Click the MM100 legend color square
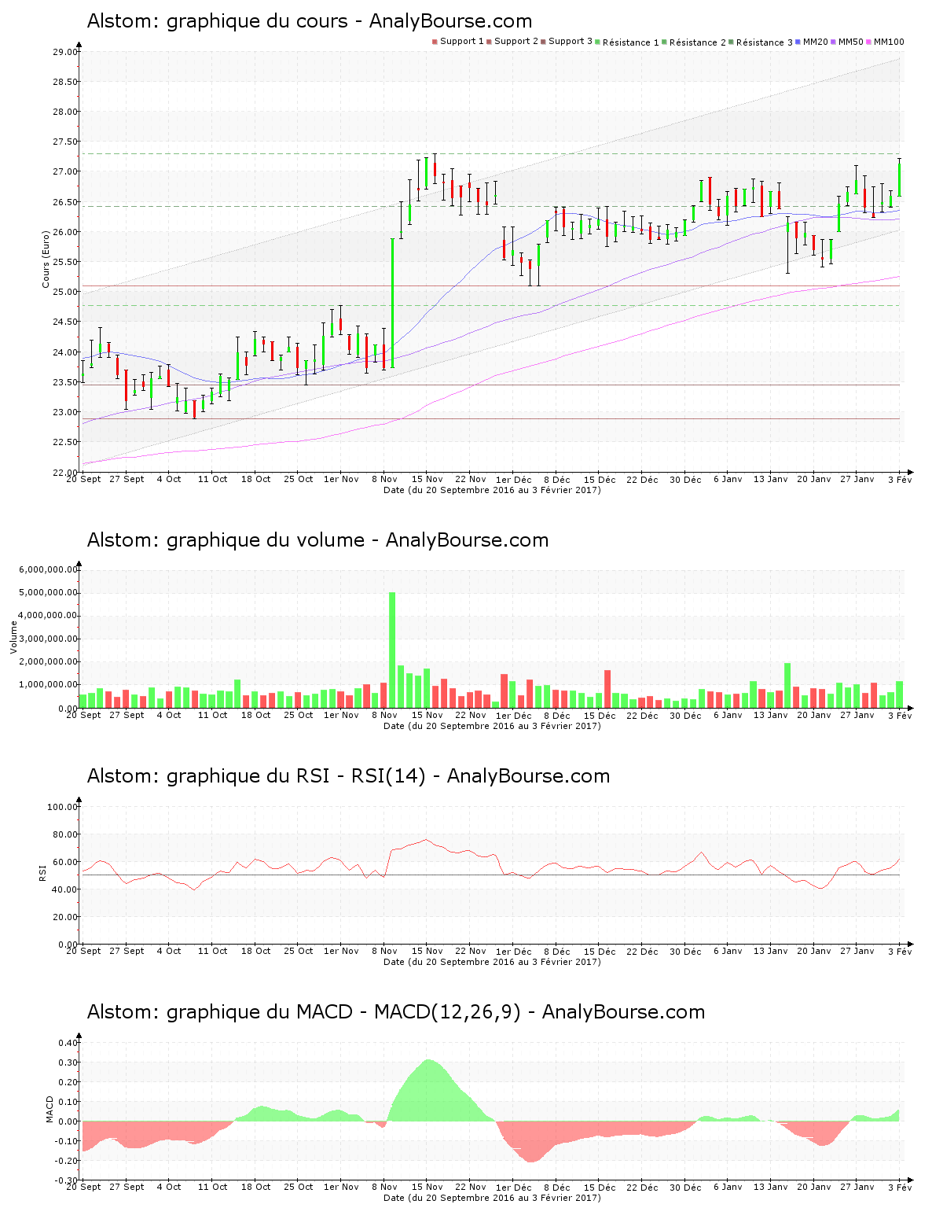This screenshot has height=1219, width=943. [x=869, y=42]
